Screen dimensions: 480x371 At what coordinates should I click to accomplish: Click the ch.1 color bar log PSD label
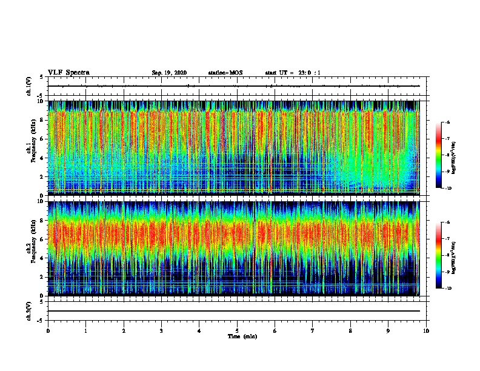(x=454, y=158)
